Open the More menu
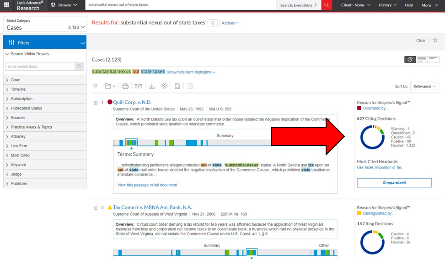Viewport: 445px width, 259px height. (429, 5)
